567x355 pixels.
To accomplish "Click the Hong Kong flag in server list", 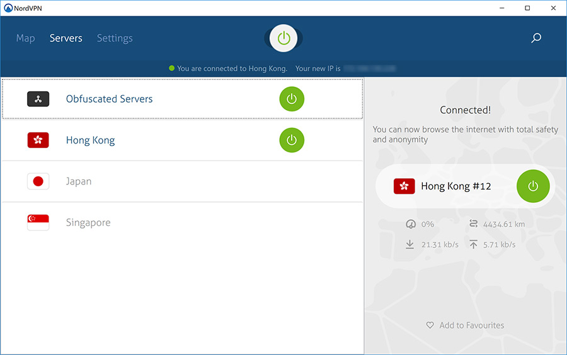I will (38, 140).
